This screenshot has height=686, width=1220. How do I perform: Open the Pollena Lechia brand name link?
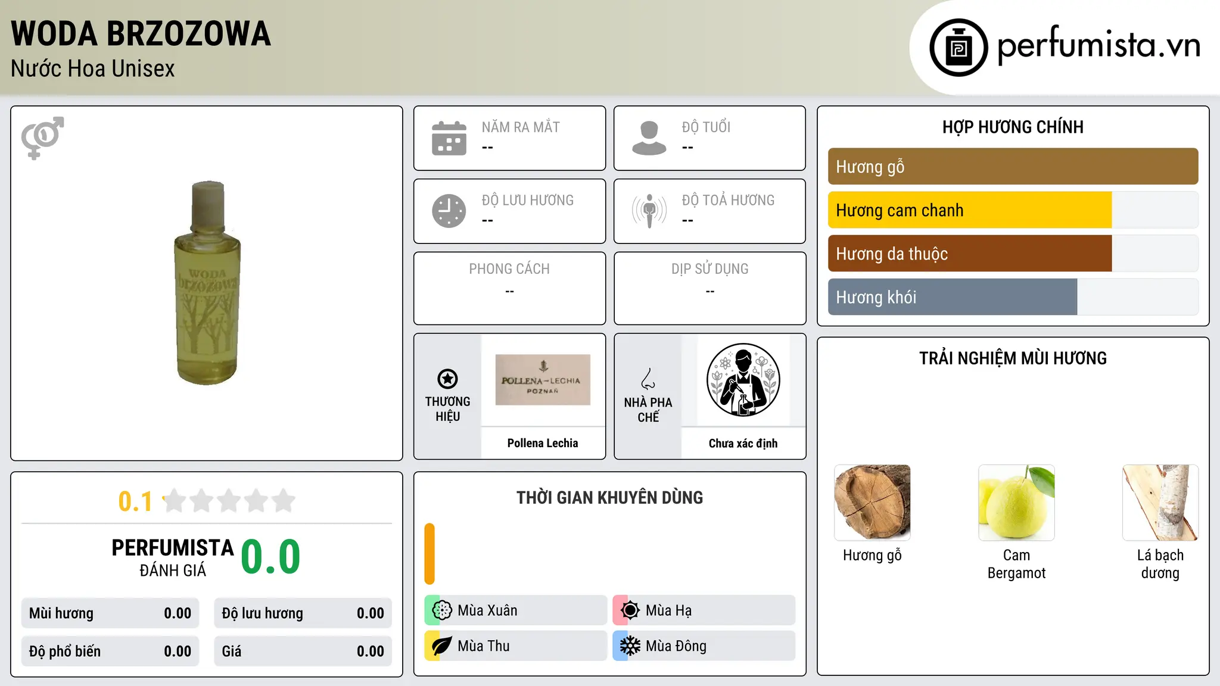point(543,443)
